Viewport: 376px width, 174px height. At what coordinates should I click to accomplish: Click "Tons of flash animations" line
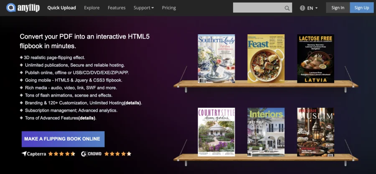(69, 95)
